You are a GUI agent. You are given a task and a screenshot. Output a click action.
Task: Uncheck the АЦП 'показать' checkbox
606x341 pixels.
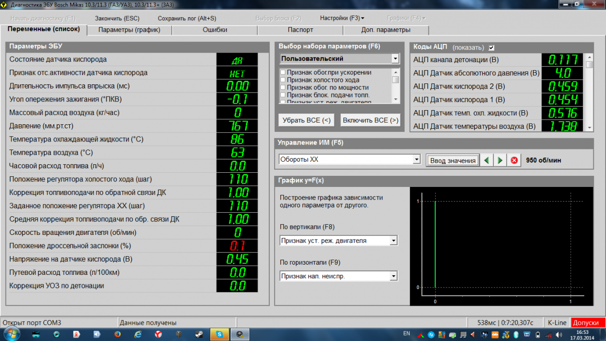pyautogui.click(x=491, y=47)
